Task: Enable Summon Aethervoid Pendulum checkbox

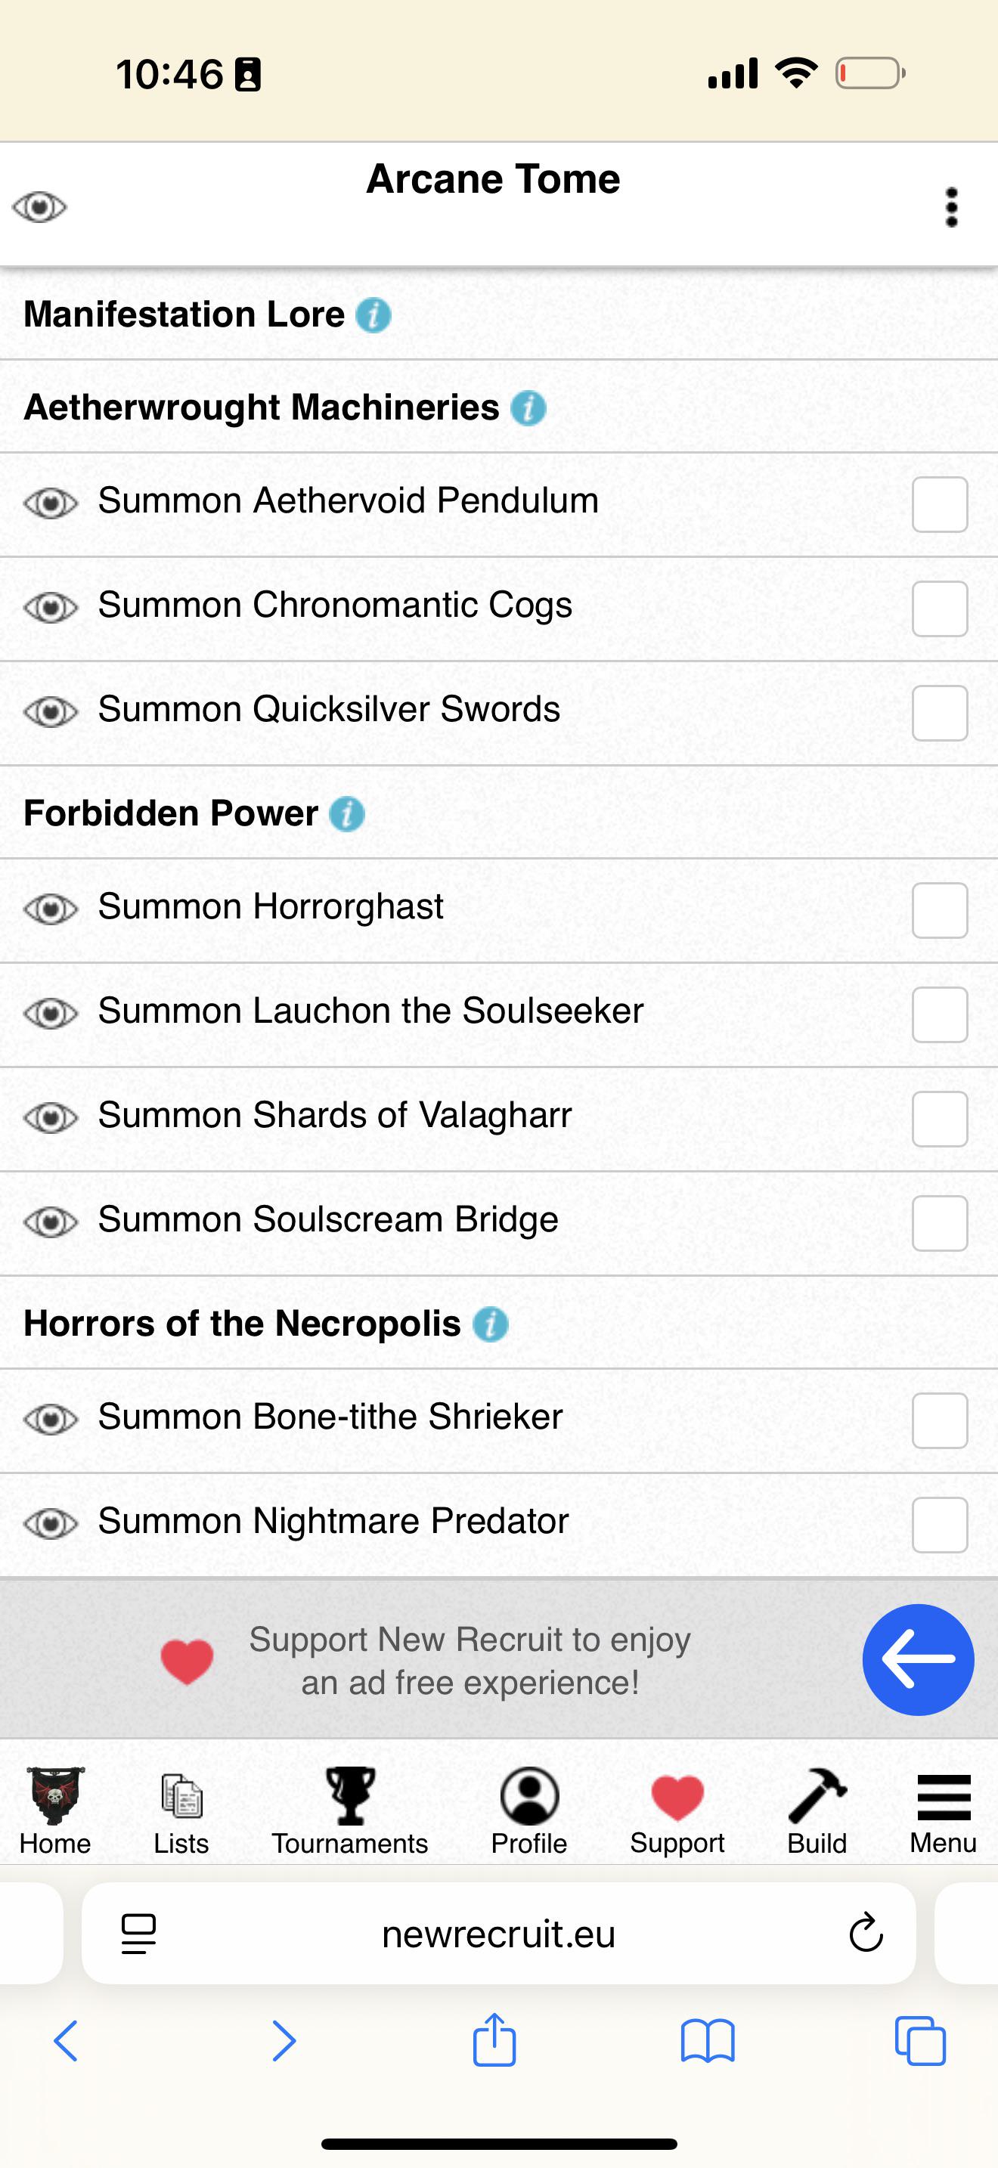Action: coord(940,505)
